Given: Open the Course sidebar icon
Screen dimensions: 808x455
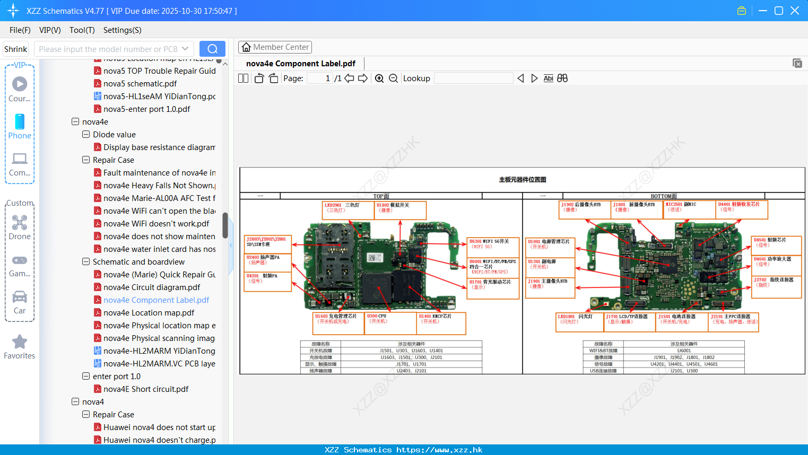Looking at the screenshot, I should pos(20,89).
